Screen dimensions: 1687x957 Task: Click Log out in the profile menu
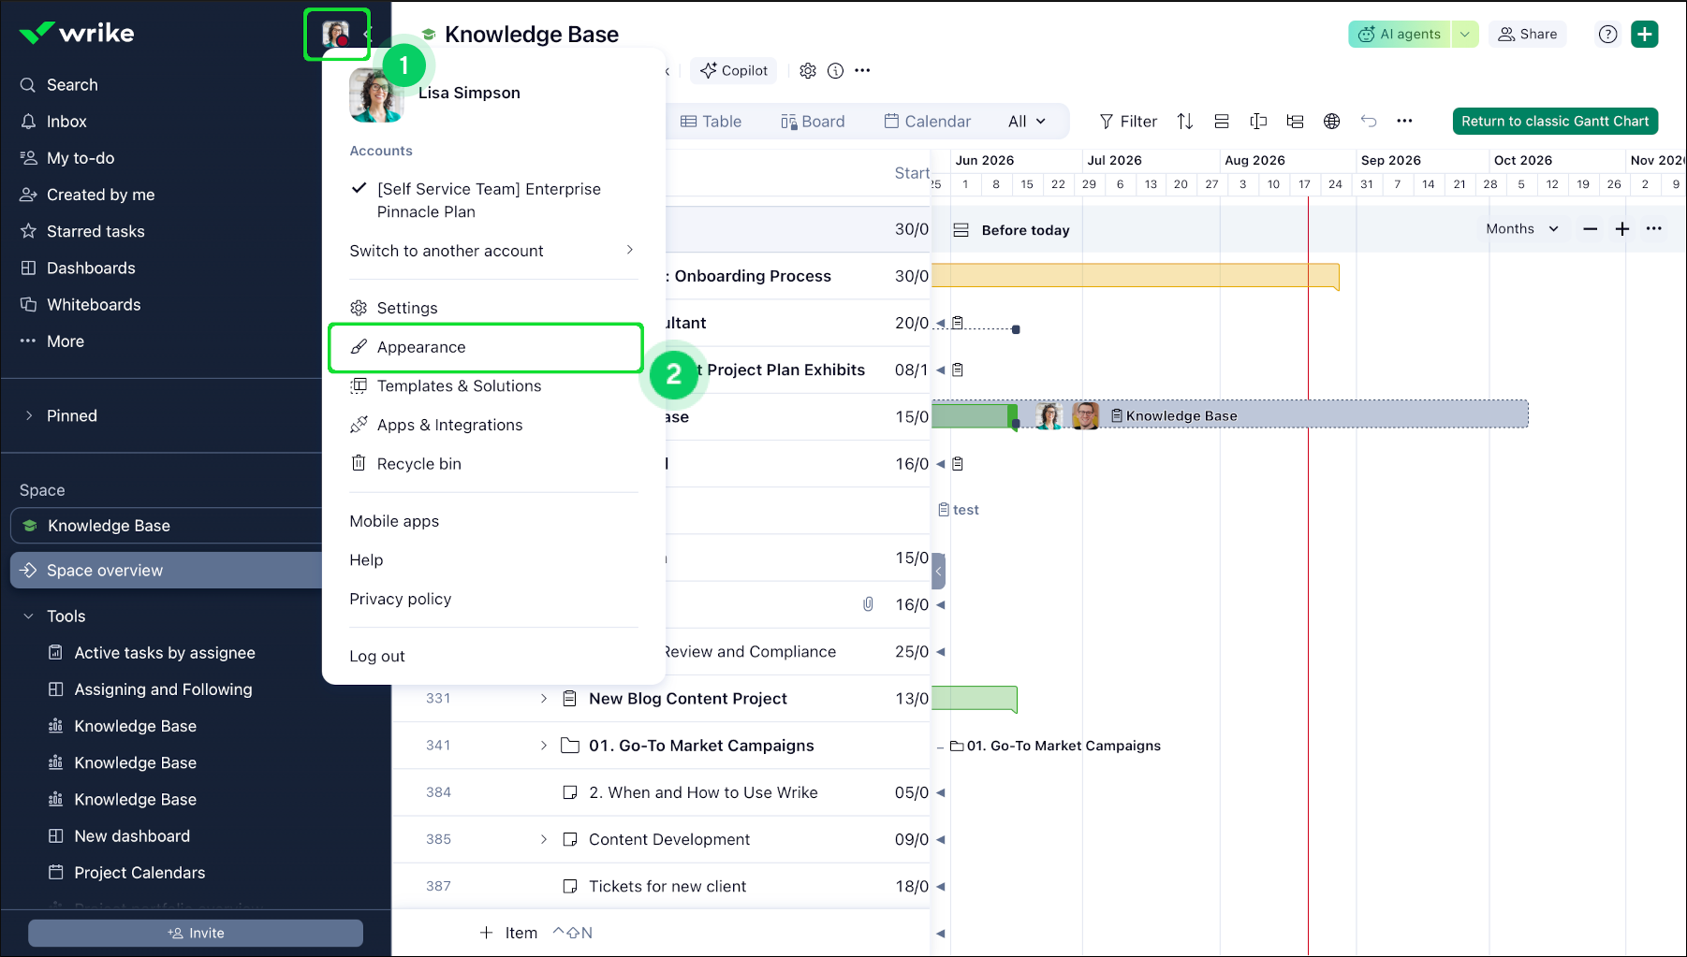pos(377,657)
